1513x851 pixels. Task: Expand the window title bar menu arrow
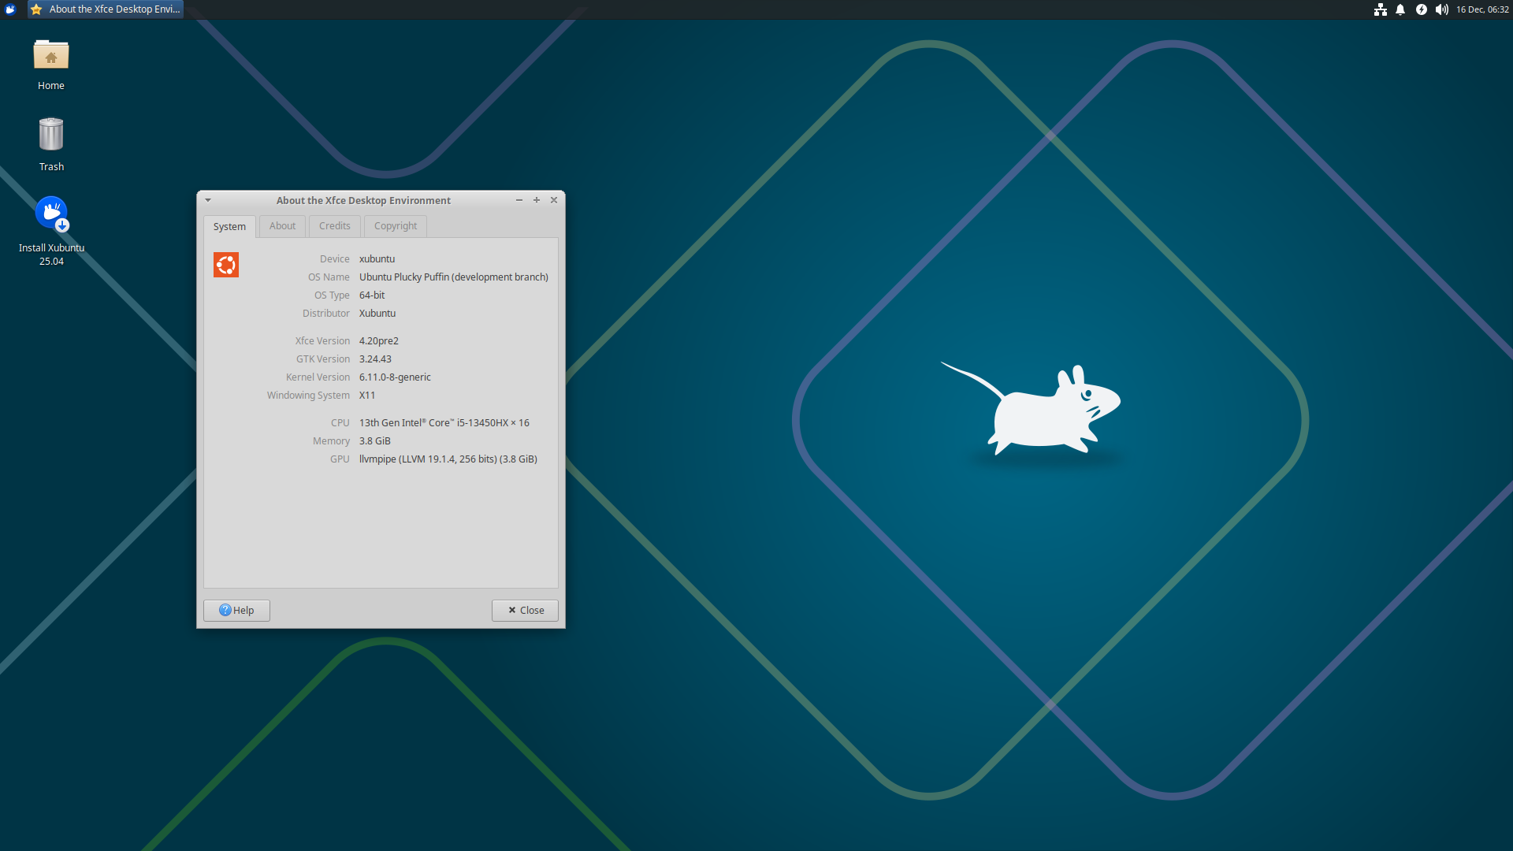(208, 199)
